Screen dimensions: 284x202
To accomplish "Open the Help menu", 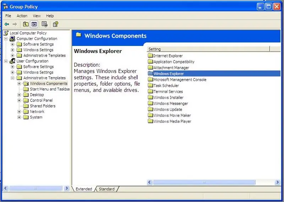I will 50,16.
